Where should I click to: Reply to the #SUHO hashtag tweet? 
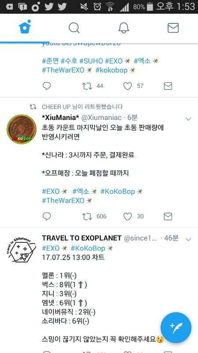click(47, 86)
